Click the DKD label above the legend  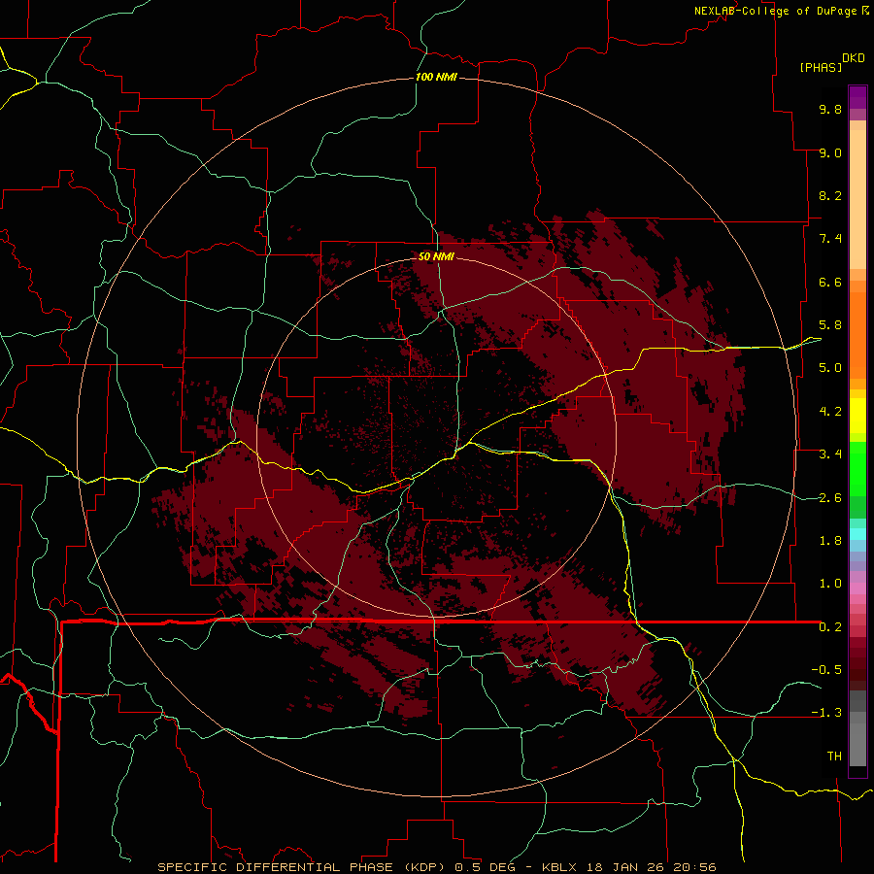tap(853, 58)
